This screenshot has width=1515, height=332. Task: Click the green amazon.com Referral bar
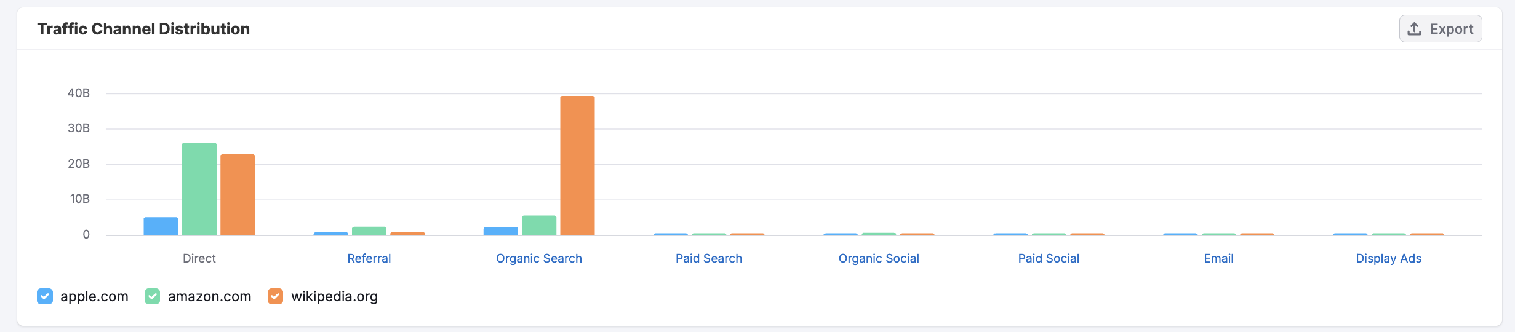pyautogui.click(x=369, y=231)
